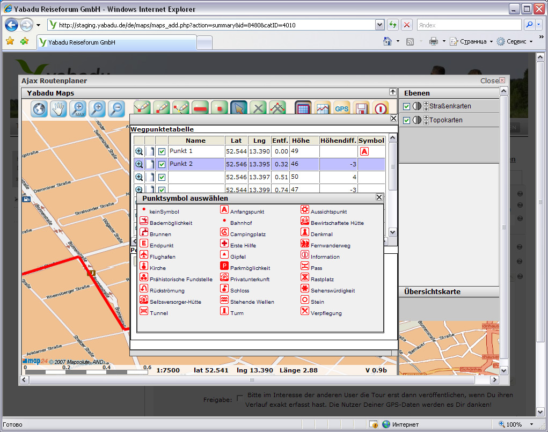Click the red info circle tool
Image resolution: width=548 pixels, height=432 pixels.
[381, 109]
